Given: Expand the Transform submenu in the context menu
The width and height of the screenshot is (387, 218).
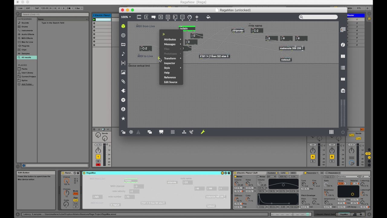Looking at the screenshot, I should click(170, 58).
